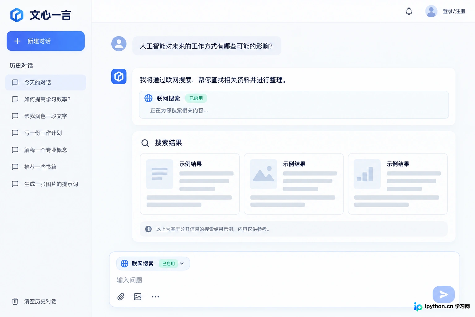Start a new chat with 新建对话
The image size is (475, 317).
click(x=46, y=41)
